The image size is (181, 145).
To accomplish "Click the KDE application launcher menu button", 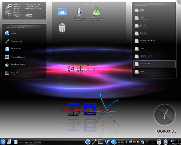I will pos(3,142).
